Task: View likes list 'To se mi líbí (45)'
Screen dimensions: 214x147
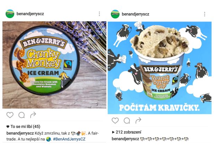Action: click(x=23, y=127)
